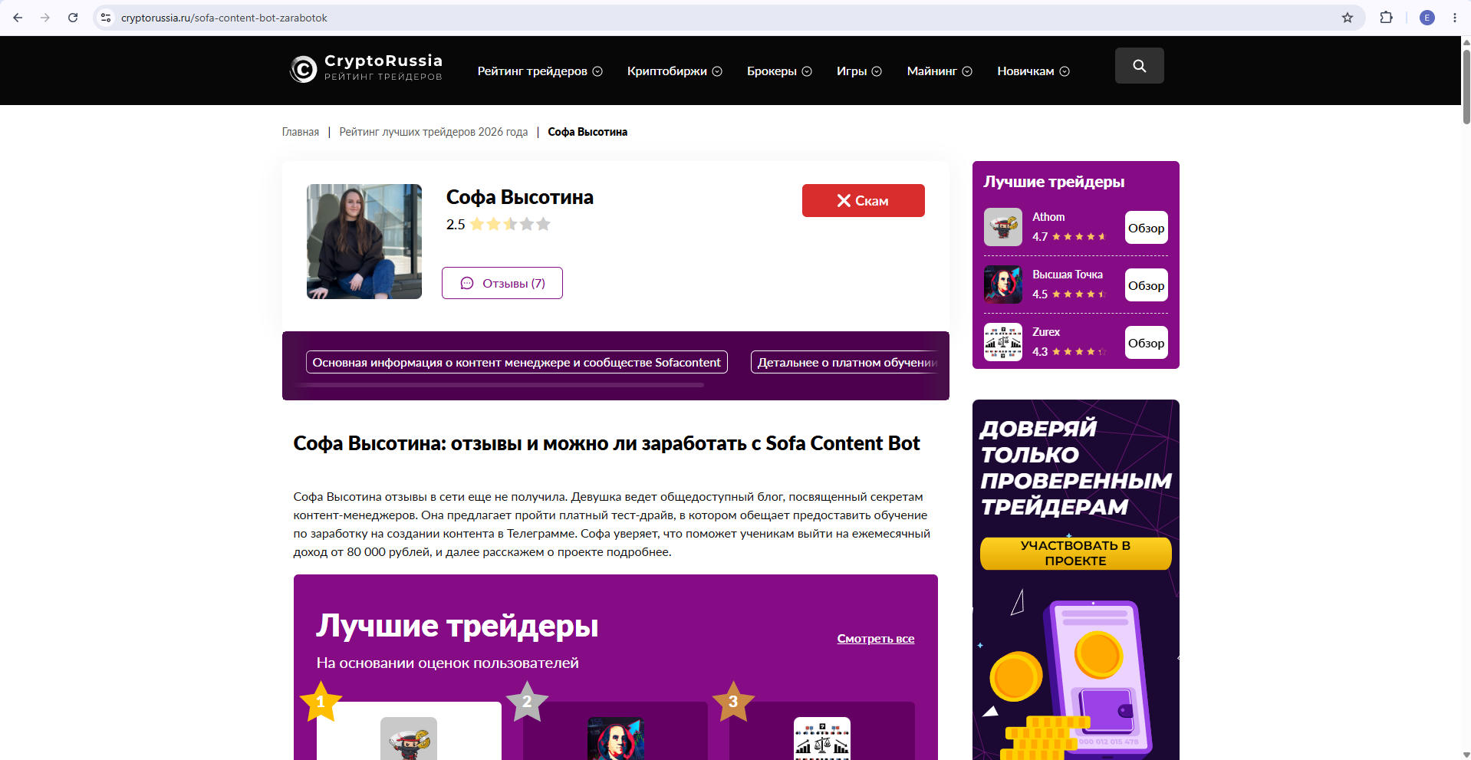The height and width of the screenshot is (760, 1471).
Task: Click the Лучшие трейдеры sidebar heading
Action: click(1054, 182)
